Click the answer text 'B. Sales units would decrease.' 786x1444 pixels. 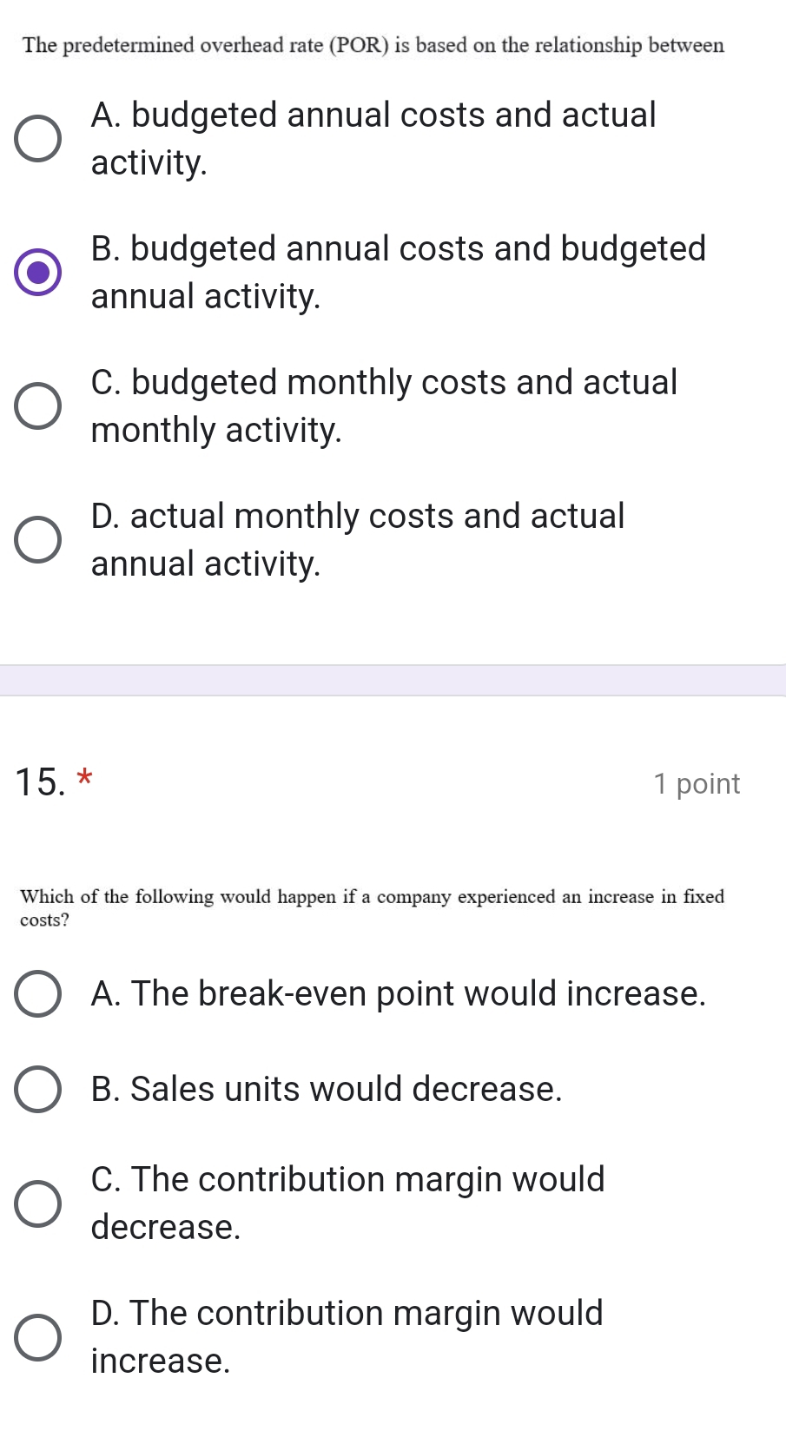327,1090
